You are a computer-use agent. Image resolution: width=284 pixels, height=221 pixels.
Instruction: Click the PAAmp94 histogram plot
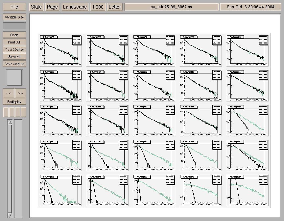[x=248, y=155]
